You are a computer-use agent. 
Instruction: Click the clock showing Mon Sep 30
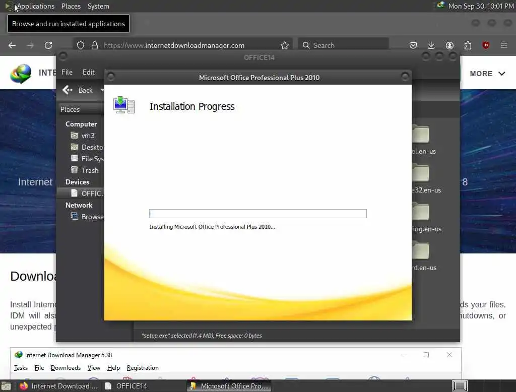(481, 6)
